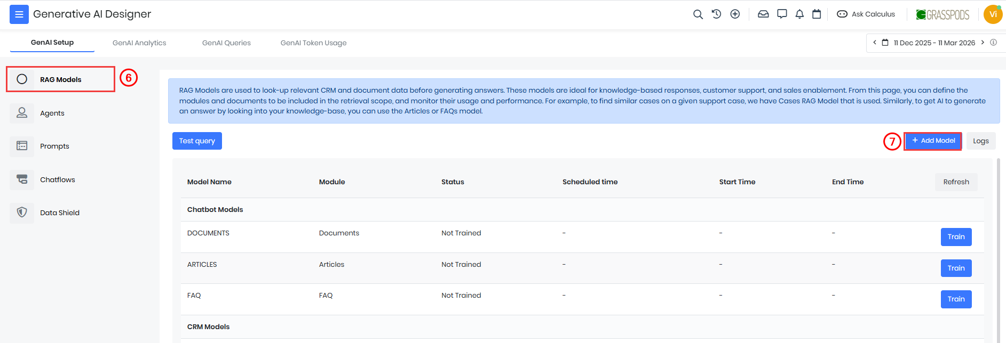Screen dimensions: 1006x343
Task: Open the chat messages icon
Action: click(x=782, y=14)
